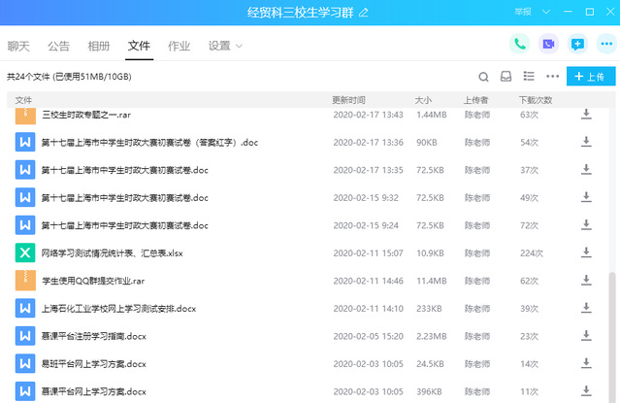This screenshot has width=620, height=403.
Task: Expand the 设置 dropdown arrow
Action: (239, 46)
